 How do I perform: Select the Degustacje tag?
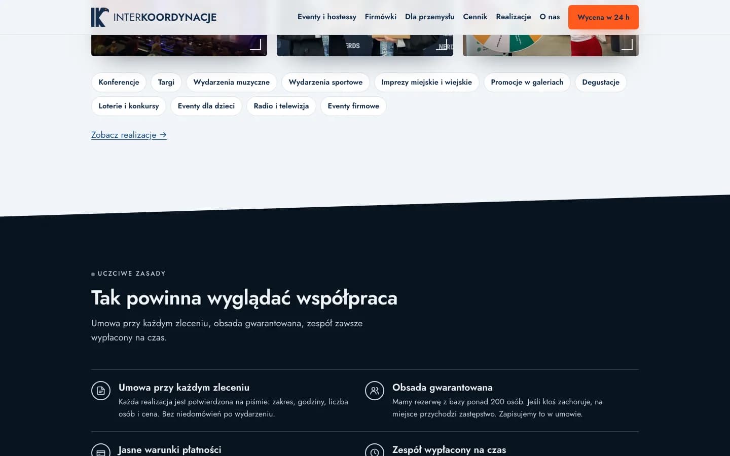coord(601,82)
